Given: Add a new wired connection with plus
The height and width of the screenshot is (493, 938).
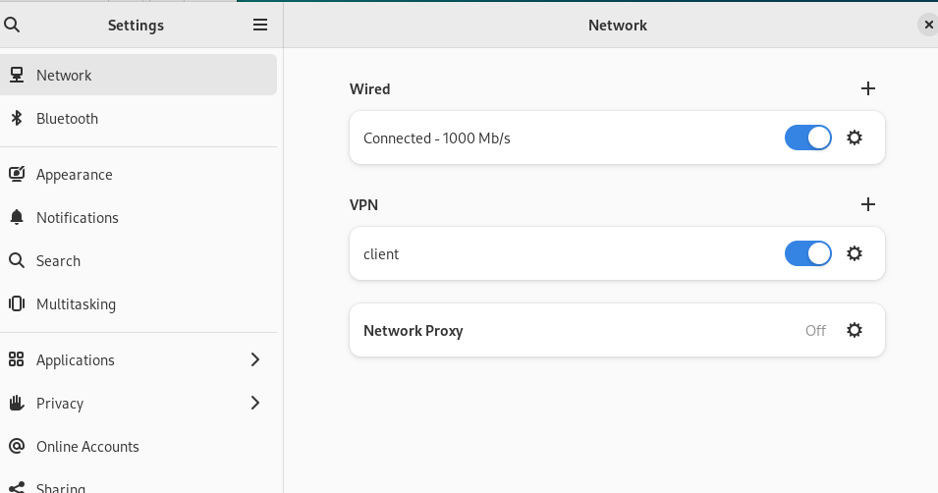Looking at the screenshot, I should click(x=868, y=88).
